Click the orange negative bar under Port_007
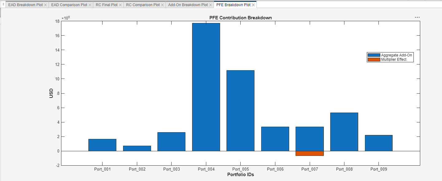 coord(310,153)
